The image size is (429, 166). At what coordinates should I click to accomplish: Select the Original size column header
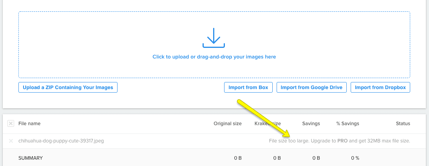pyautogui.click(x=228, y=124)
